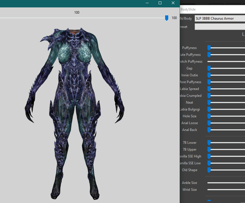Click the Neat slider handle
The height and width of the screenshot is (203, 245).
coord(209,102)
